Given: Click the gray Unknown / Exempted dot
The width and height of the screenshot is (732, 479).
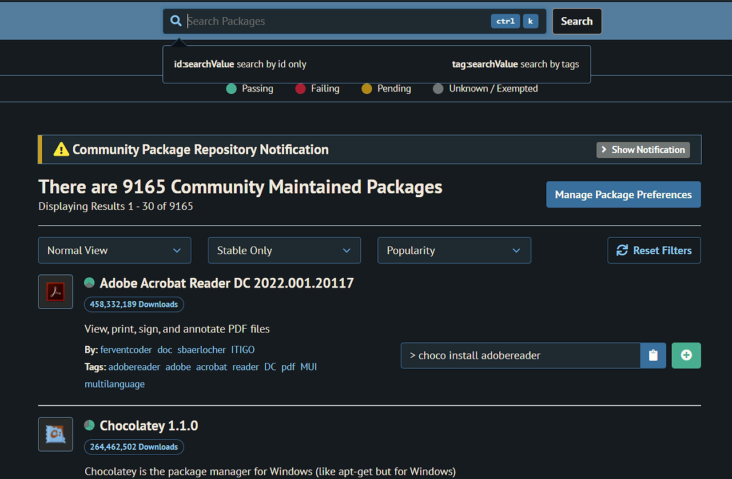Looking at the screenshot, I should 438,89.
